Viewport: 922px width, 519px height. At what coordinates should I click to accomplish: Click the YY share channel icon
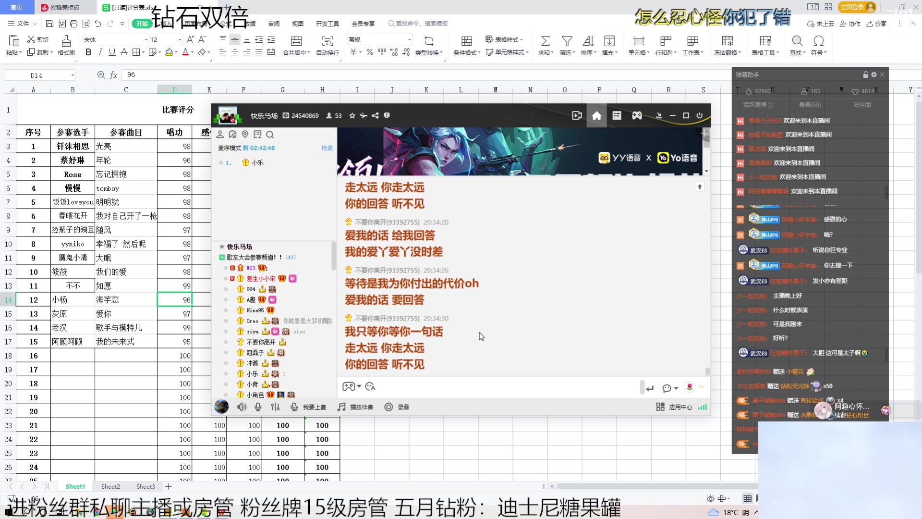[x=375, y=115]
